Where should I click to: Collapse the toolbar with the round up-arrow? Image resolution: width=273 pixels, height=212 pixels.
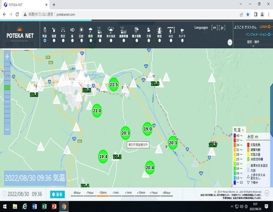point(230,43)
